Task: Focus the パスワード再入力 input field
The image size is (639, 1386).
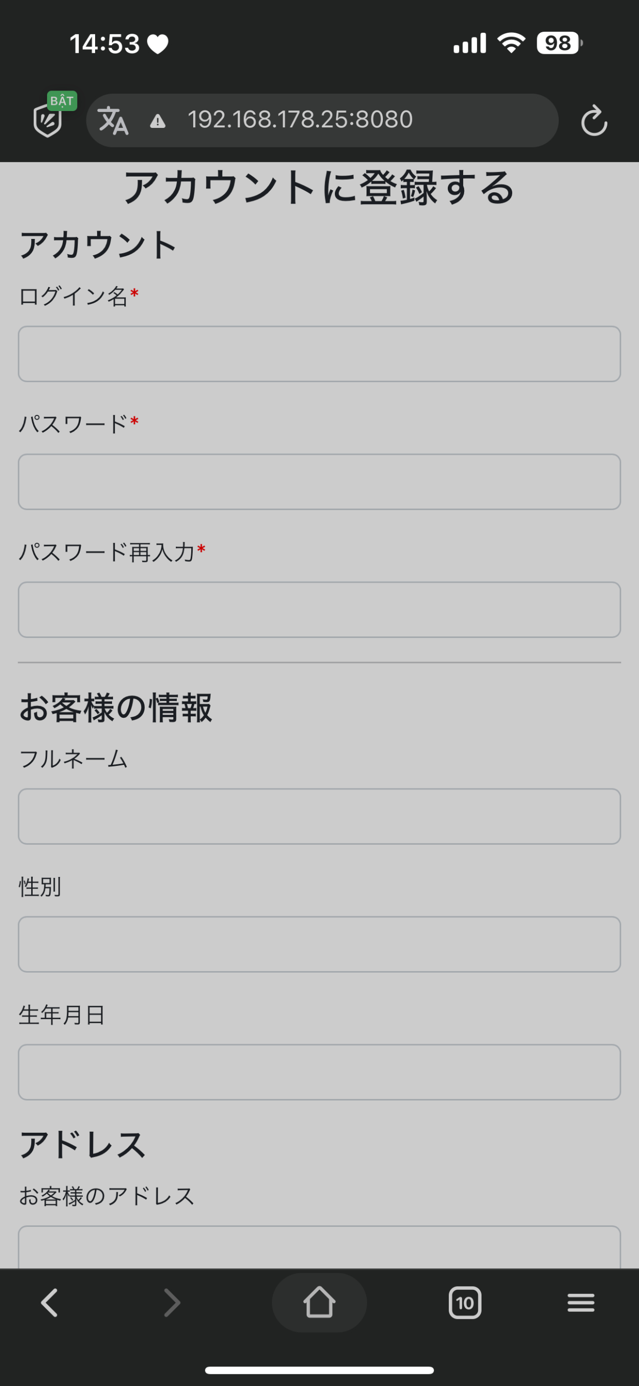Action: pyautogui.click(x=319, y=609)
